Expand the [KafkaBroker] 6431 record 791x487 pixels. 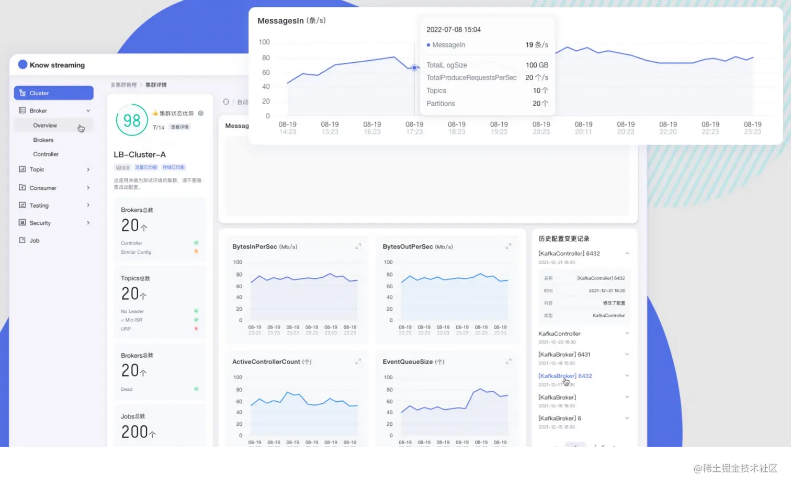627,354
